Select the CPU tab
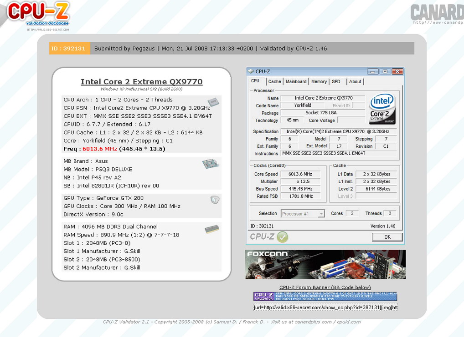Screen dimensions: 464x337 coord(255,81)
